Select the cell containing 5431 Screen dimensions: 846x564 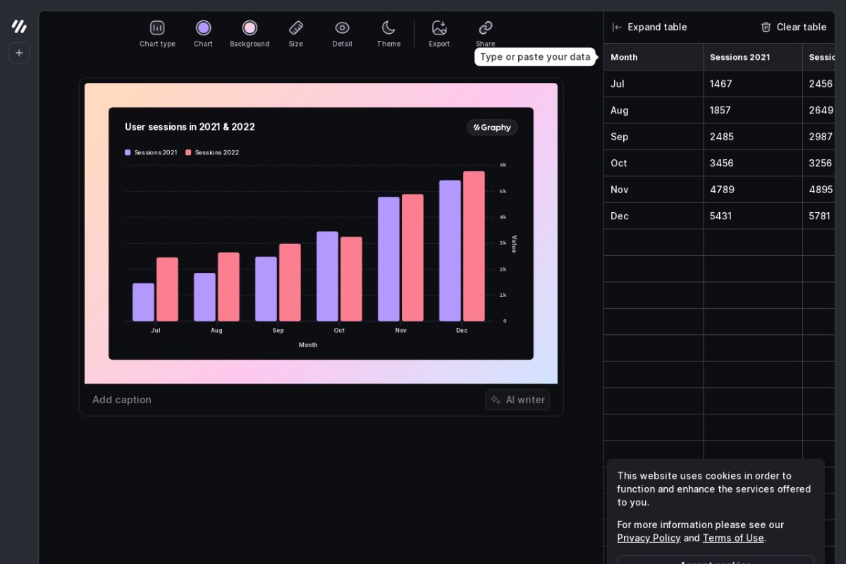tap(752, 216)
